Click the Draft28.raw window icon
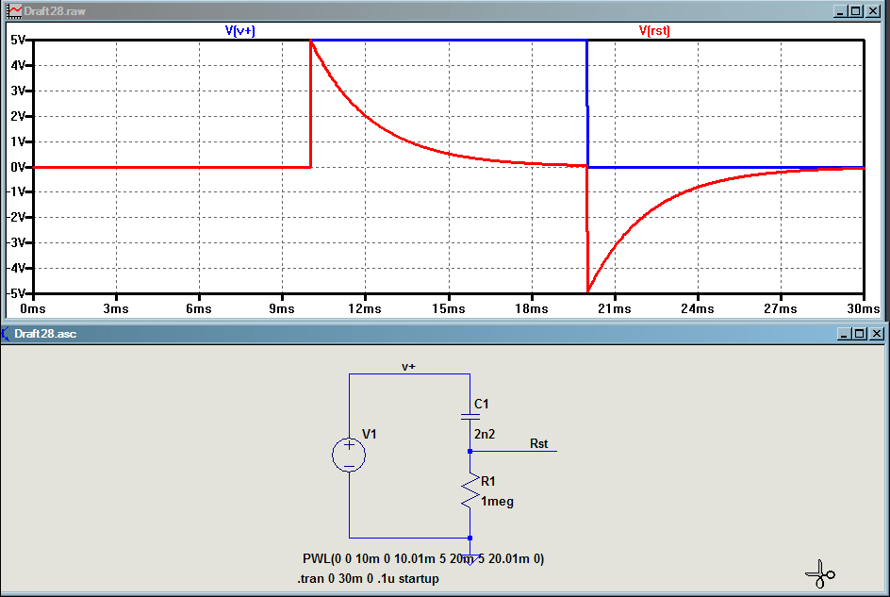The height and width of the screenshot is (597, 890). click(14, 10)
